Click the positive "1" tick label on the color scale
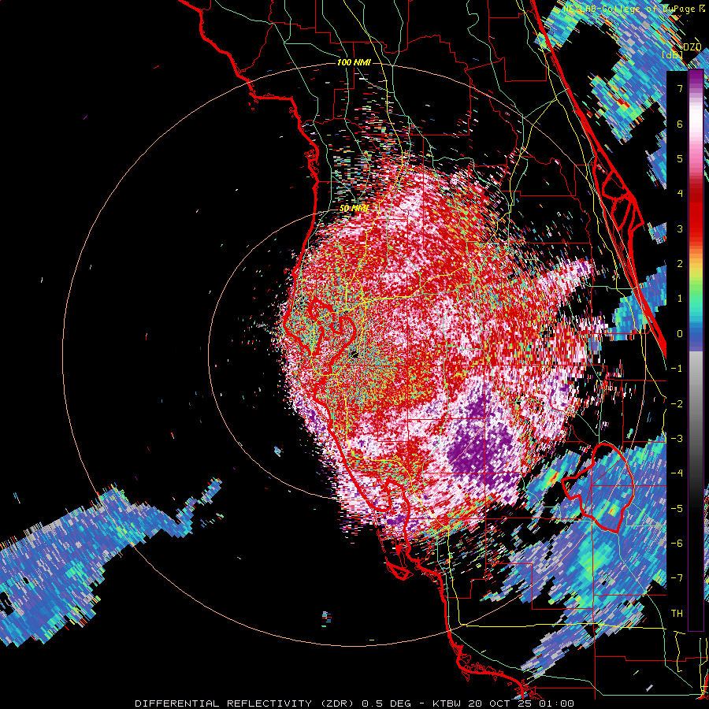The width and height of the screenshot is (709, 709). pos(680,299)
